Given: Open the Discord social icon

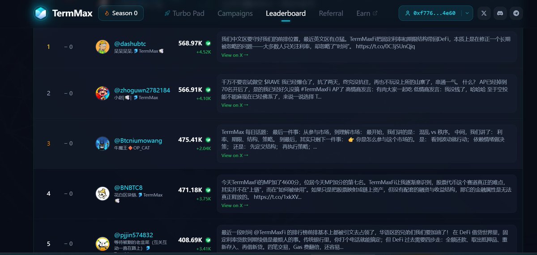Looking at the screenshot, I should point(500,13).
